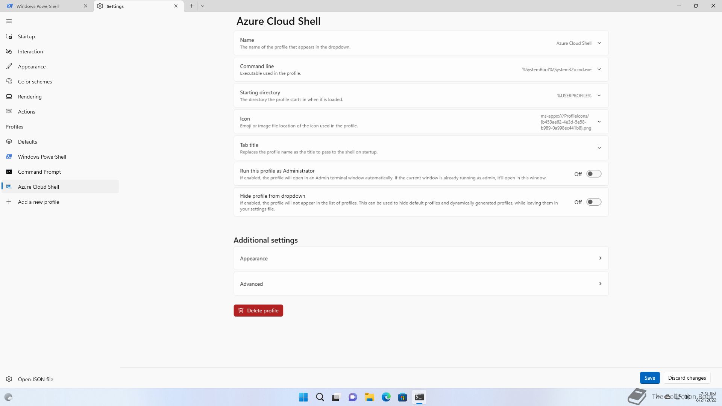Open Teams Chat from taskbar
Image resolution: width=722 pixels, height=406 pixels.
pyautogui.click(x=353, y=397)
